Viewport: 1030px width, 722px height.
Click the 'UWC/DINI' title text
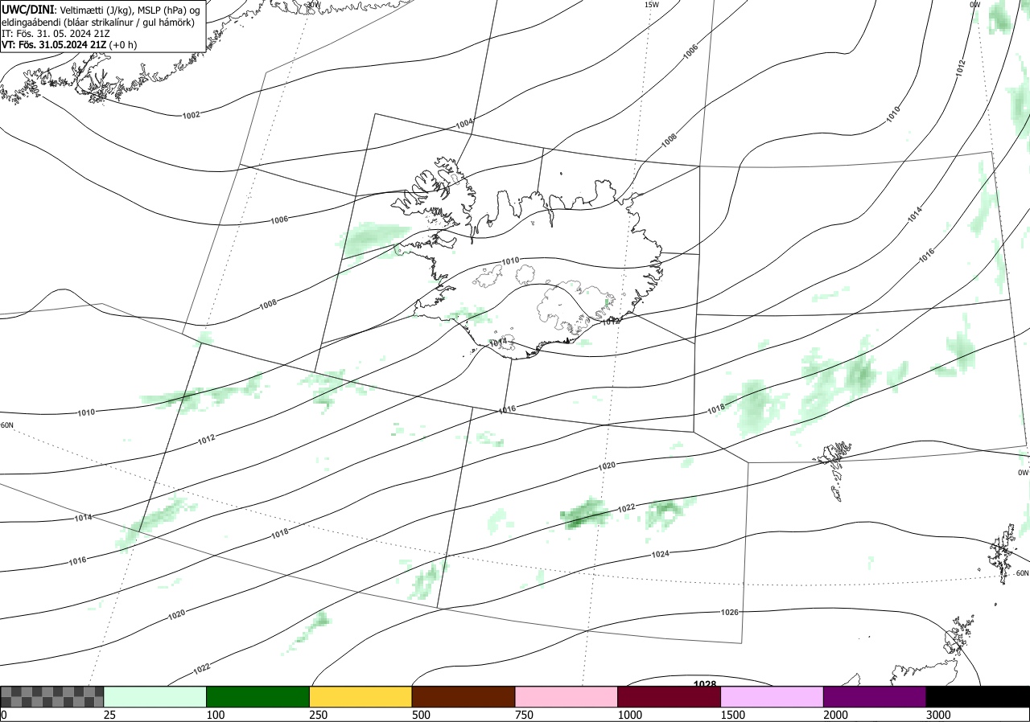tap(28, 9)
